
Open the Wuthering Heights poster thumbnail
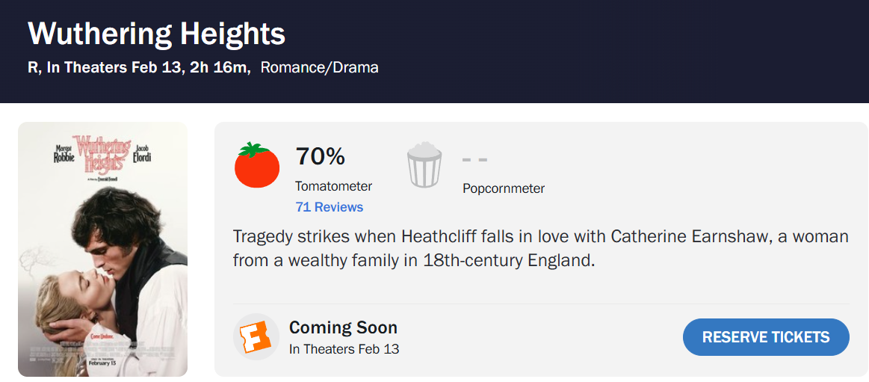[x=102, y=249]
